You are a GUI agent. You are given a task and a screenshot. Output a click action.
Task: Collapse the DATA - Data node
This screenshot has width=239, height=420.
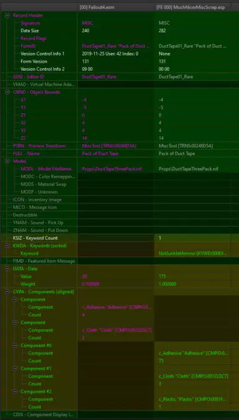(7, 268)
